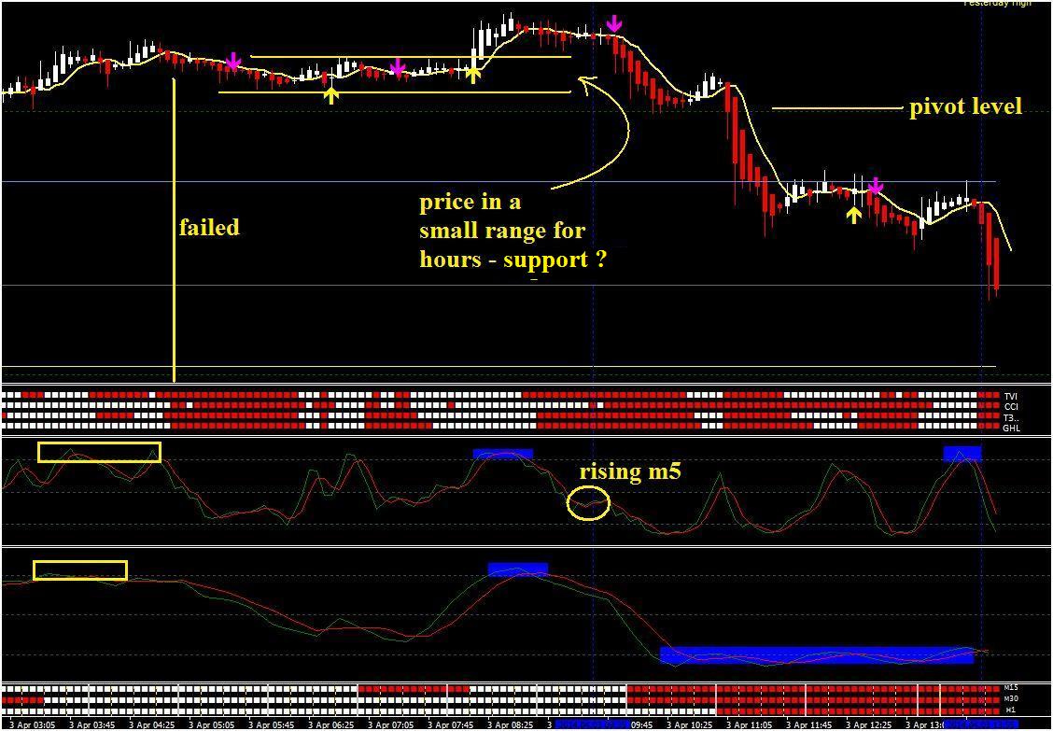Viewport: 1053px width, 731px height.
Task: Click the yellow rectangle in the lower oscillator panel
Action: [x=80, y=569]
